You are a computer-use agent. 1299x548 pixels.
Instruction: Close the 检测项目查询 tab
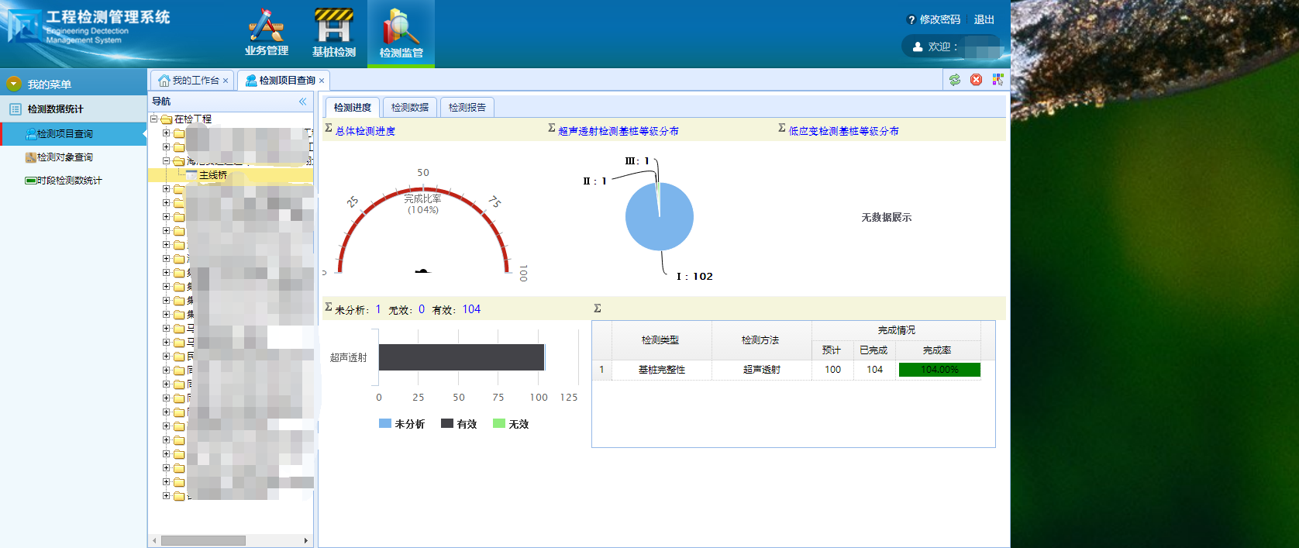(322, 81)
